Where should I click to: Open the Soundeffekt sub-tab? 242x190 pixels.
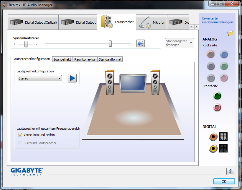click(62, 59)
